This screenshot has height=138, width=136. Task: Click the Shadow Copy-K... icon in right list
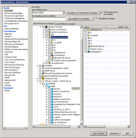tap(88, 49)
